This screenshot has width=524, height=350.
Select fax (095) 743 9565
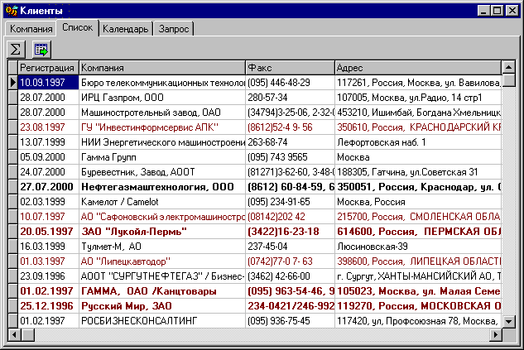pyautogui.click(x=290, y=157)
